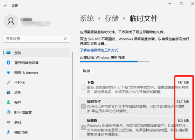Untick the 临时文件 checkbox

point(83,106)
